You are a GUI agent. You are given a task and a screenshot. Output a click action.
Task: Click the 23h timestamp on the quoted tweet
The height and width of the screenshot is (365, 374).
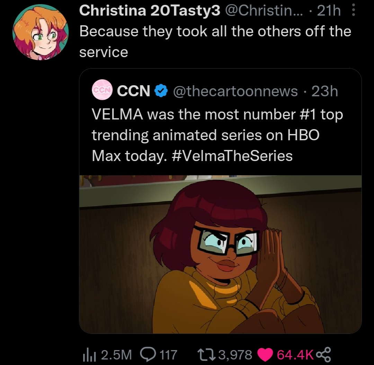pos(324,91)
